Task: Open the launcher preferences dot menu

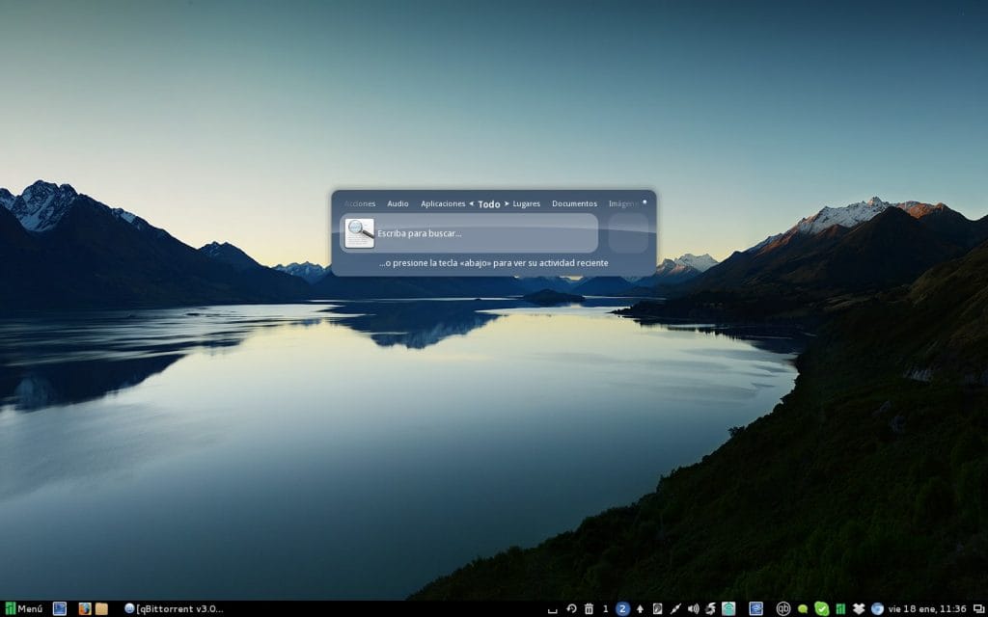Action: tap(645, 202)
